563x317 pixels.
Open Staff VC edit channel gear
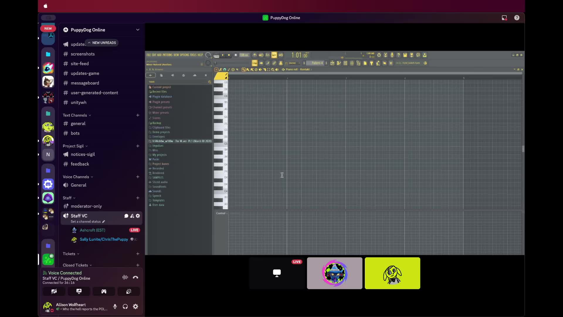(x=138, y=216)
